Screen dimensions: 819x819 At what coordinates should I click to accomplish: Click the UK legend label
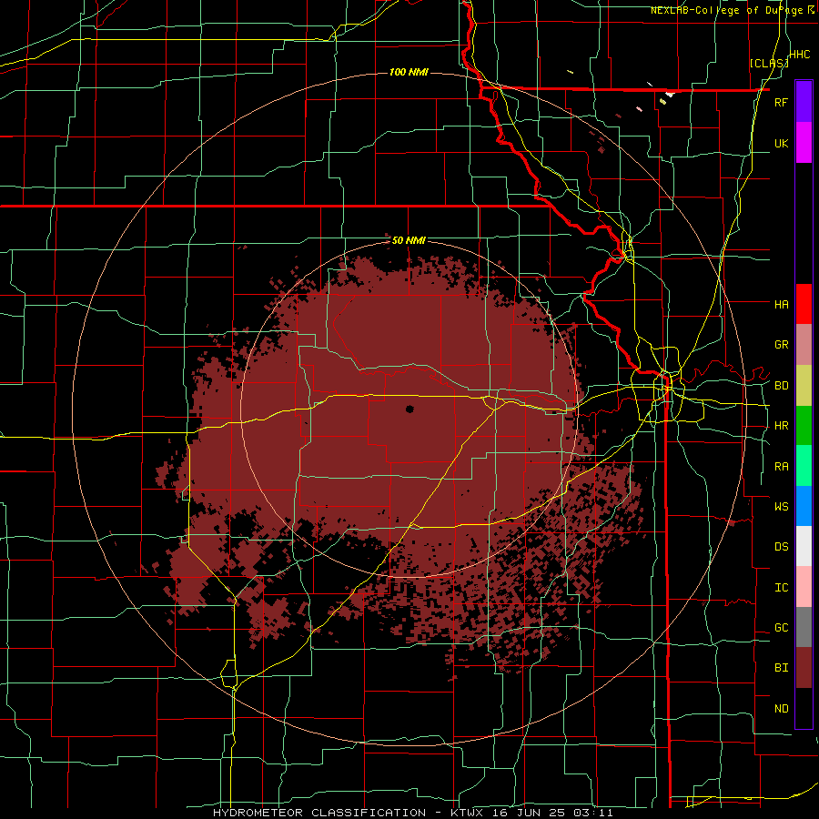point(781,143)
